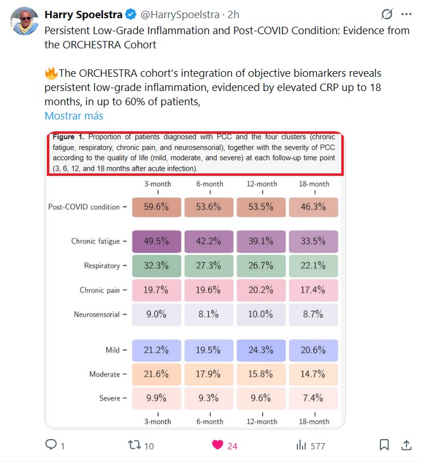Click the fire emoji in the post

coord(51,73)
